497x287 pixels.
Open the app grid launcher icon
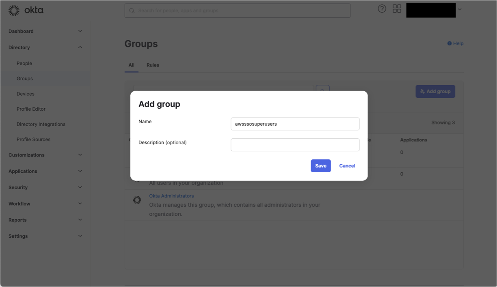[x=397, y=8]
